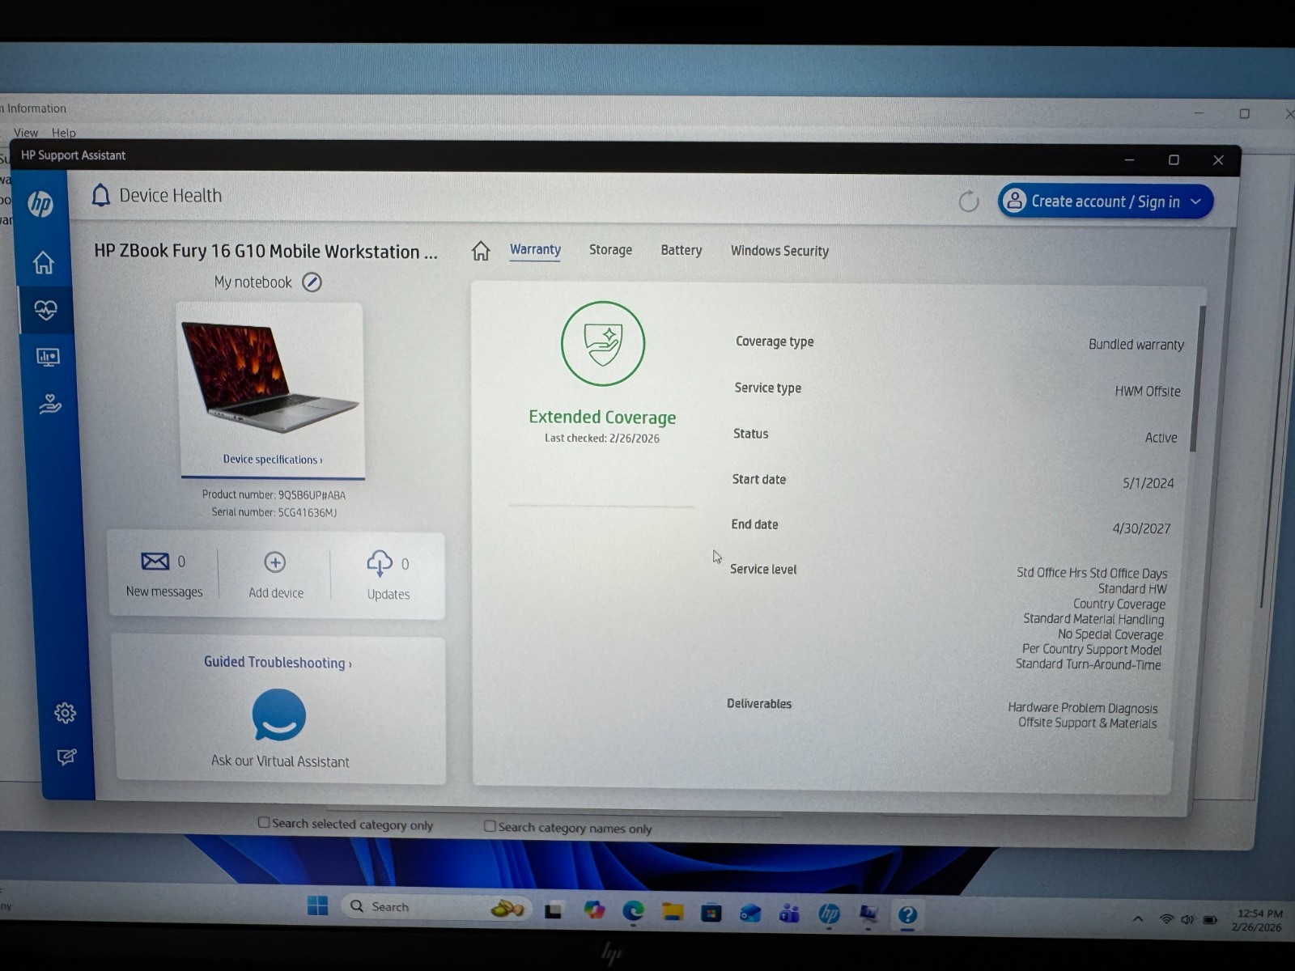Viewport: 1295px width, 971px height.
Task: Tick Search selected category only checkbox
Action: coord(264,822)
